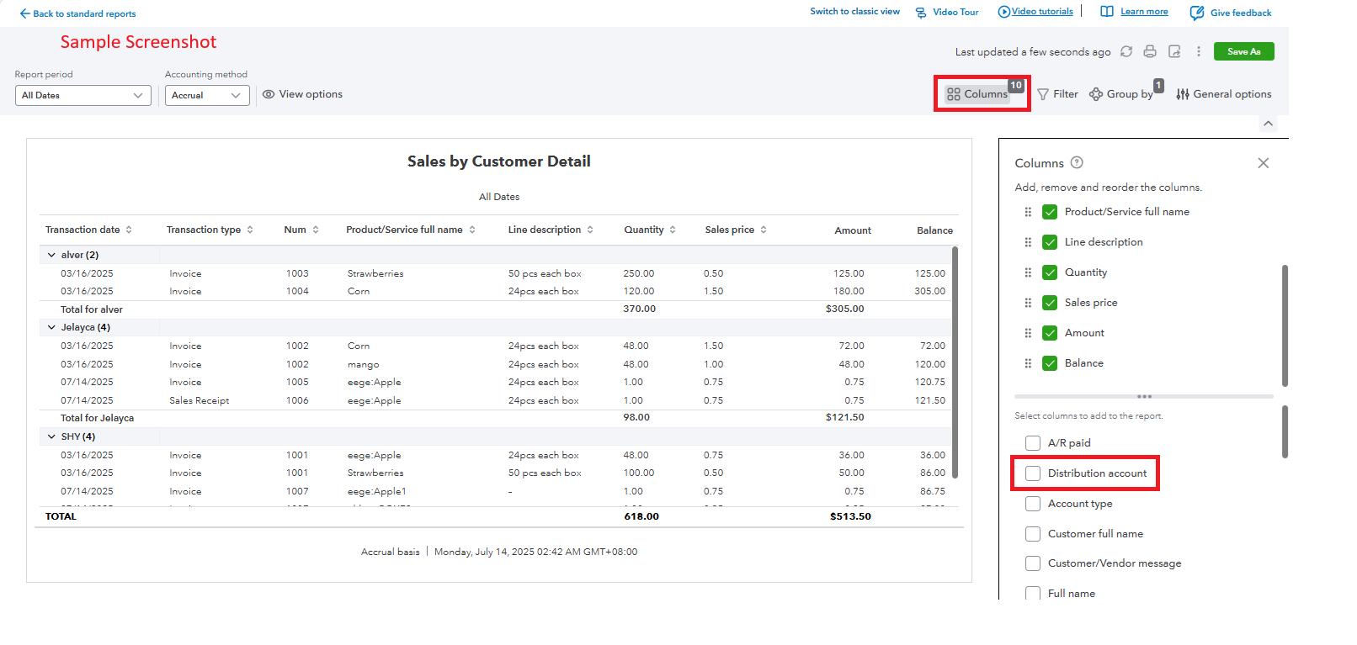Open the Report period dropdown
Image resolution: width=1357 pixels, height=645 pixels.
82,95
